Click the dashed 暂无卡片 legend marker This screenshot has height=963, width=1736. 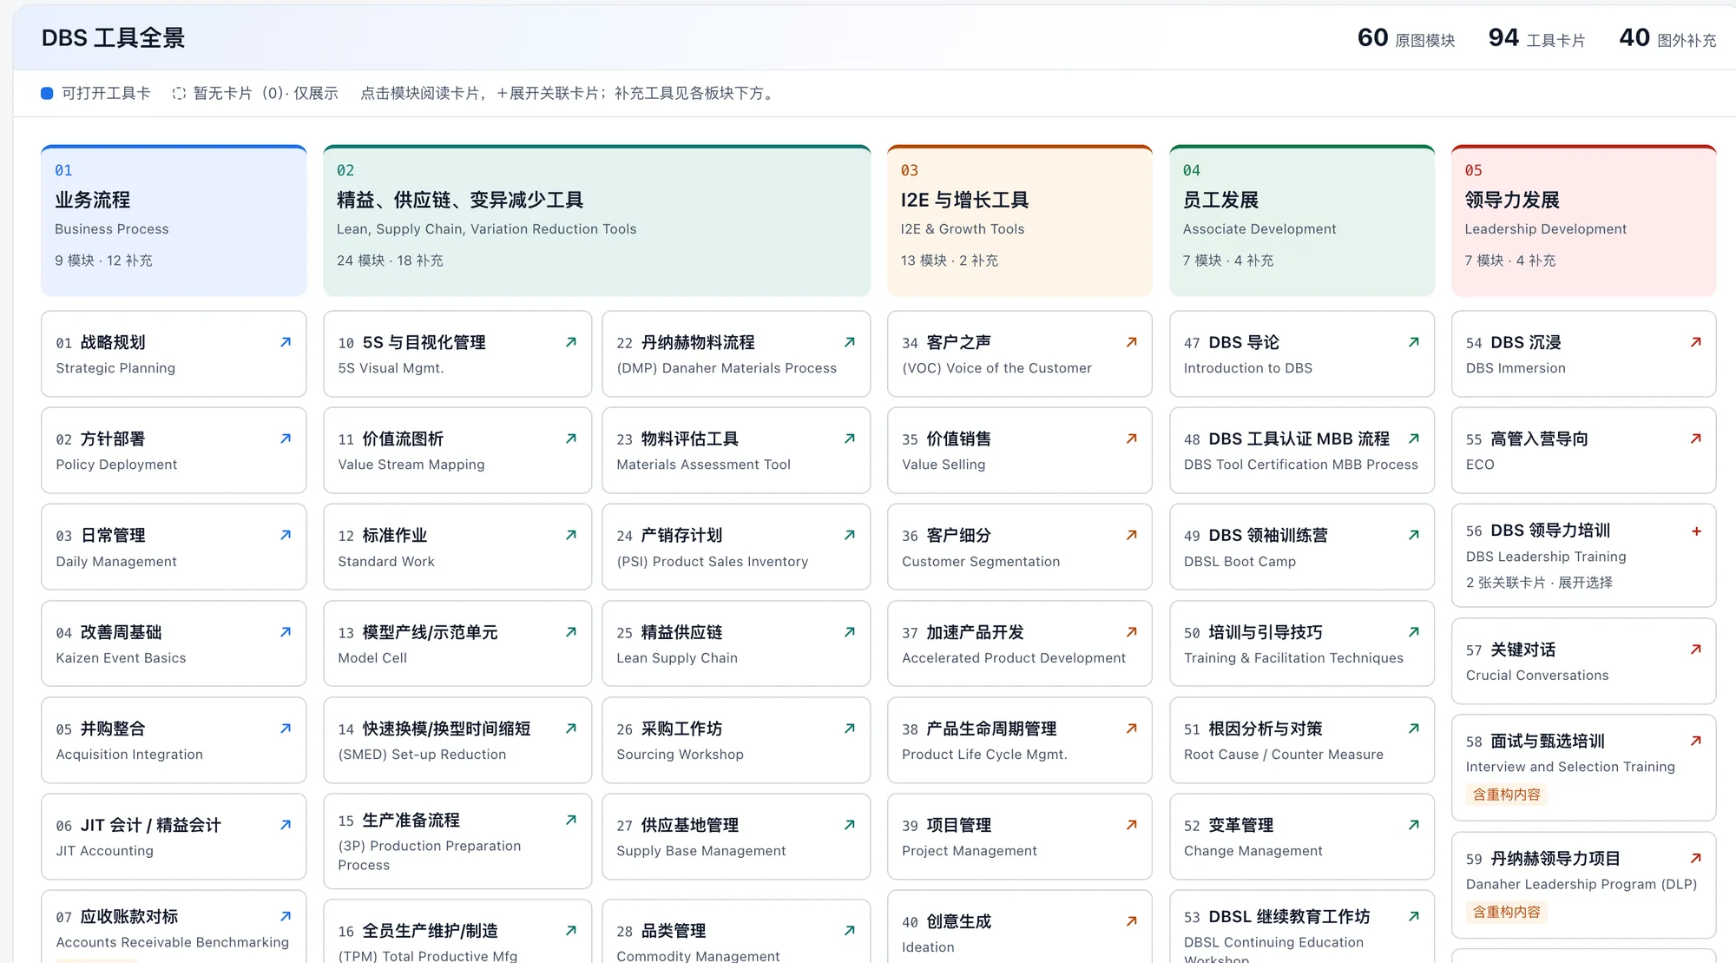coord(179,93)
